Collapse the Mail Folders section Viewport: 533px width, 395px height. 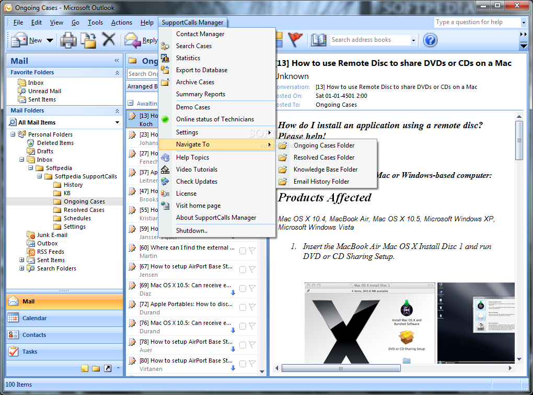coord(117,111)
